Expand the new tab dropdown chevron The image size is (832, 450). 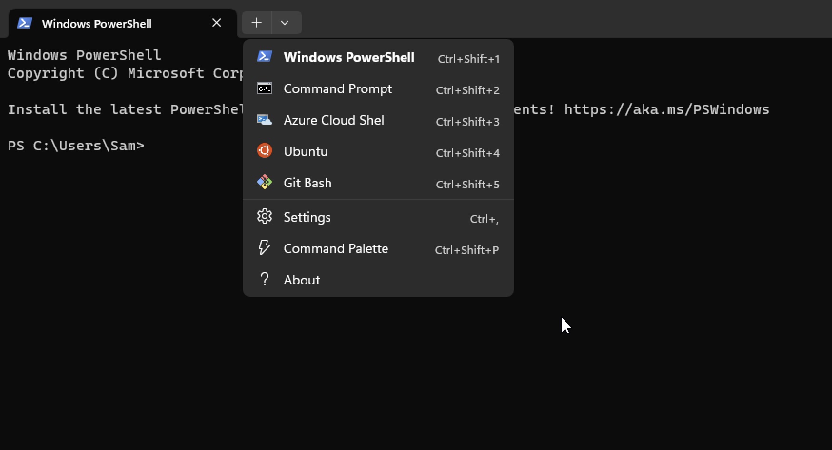click(x=286, y=22)
